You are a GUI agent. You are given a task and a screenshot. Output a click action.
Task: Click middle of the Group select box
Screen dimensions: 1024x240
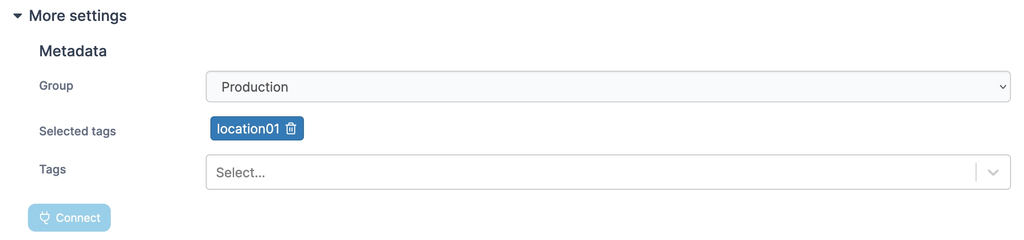[x=608, y=87]
